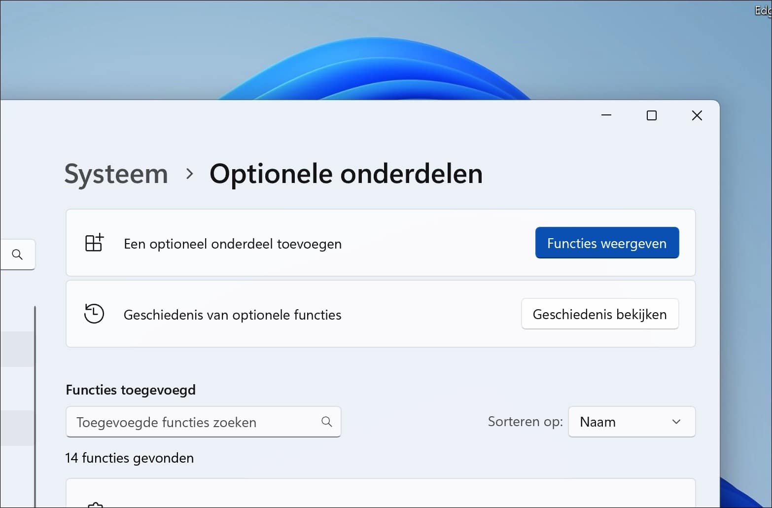Click Geschiedenis bekijken

coord(599,314)
